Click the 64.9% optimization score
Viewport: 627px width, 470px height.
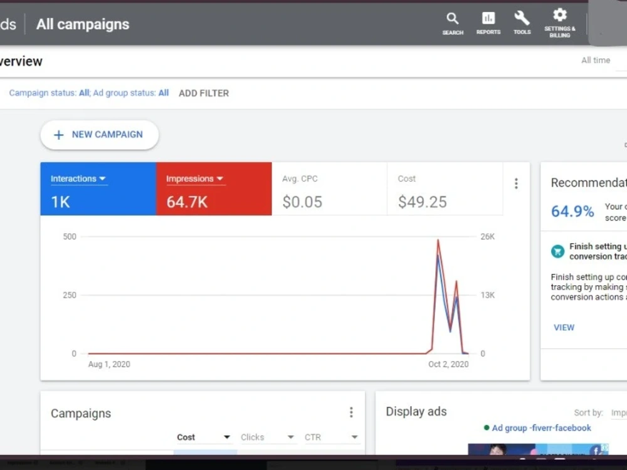click(x=572, y=211)
